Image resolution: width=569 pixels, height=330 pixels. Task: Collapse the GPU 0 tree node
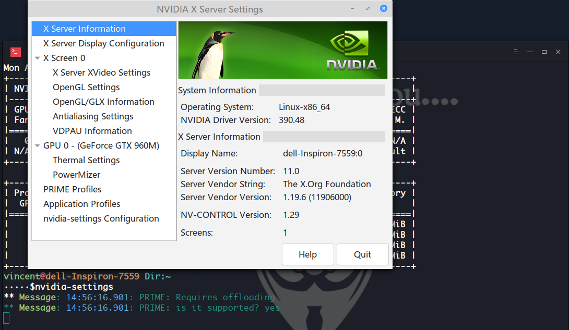pos(38,145)
